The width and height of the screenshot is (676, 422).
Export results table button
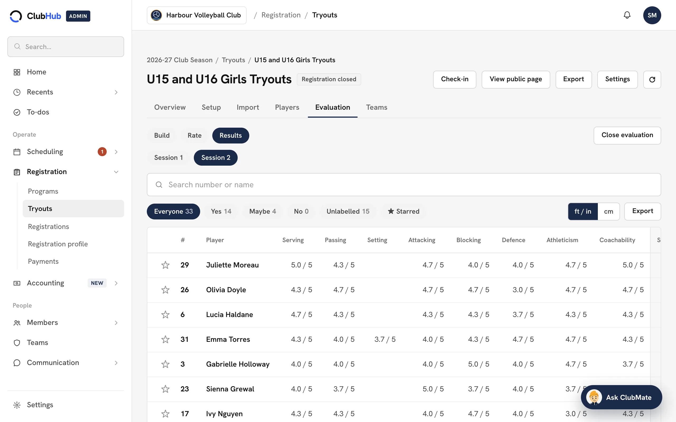coord(642,212)
